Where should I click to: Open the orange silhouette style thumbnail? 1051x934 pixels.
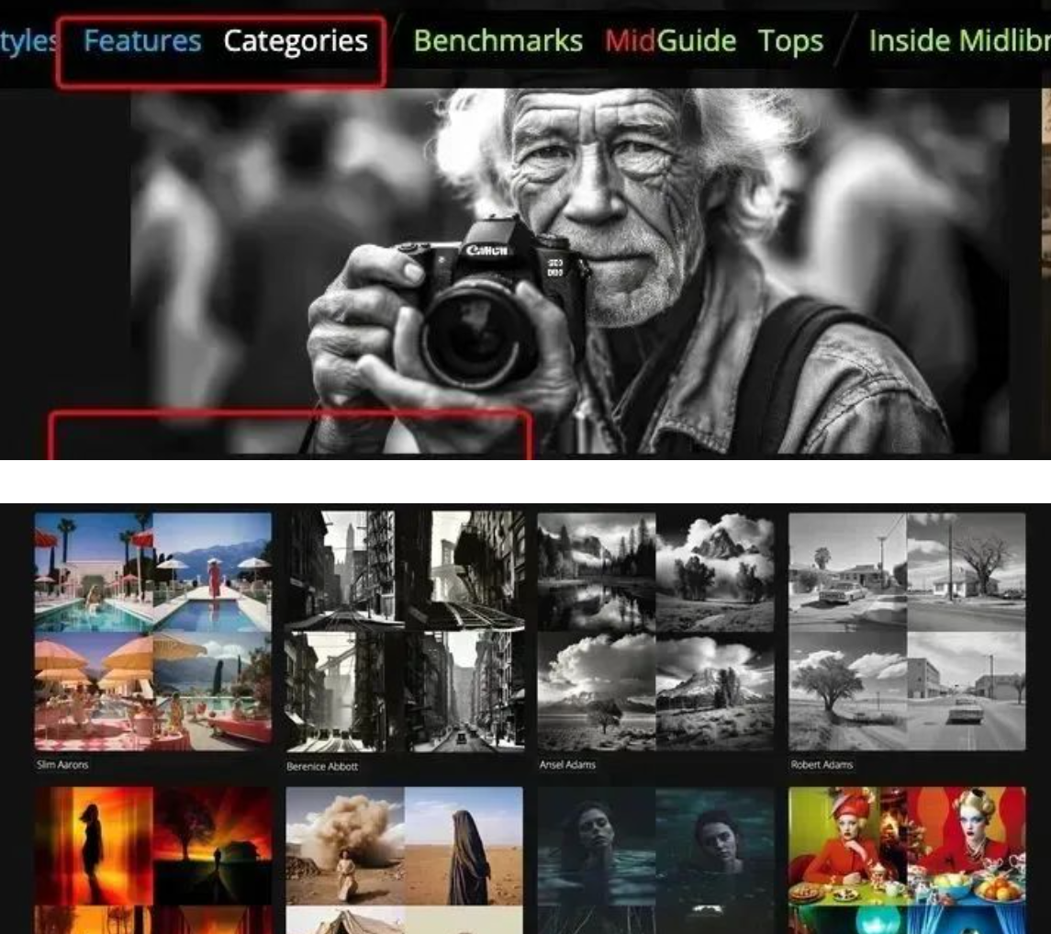coord(153,861)
